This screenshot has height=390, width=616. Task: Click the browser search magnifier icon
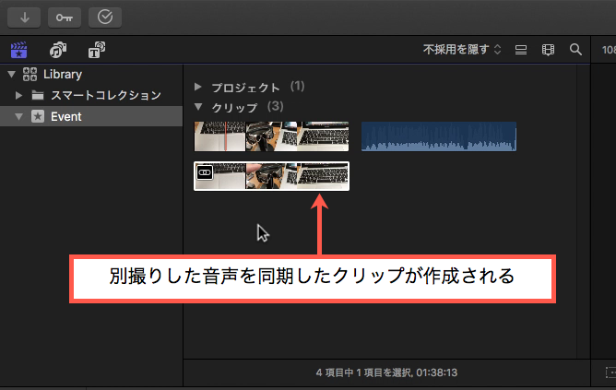coord(575,50)
